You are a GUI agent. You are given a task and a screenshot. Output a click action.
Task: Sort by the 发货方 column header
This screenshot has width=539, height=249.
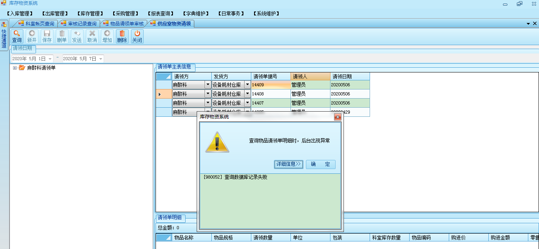(x=231, y=76)
